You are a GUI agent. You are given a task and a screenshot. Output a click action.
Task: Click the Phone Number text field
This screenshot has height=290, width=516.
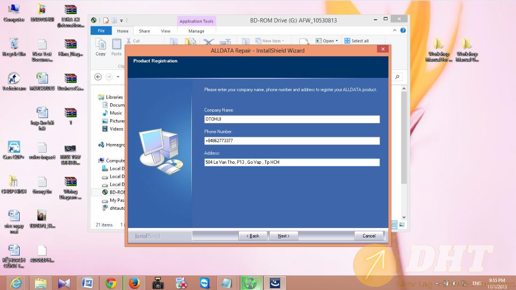pyautogui.click(x=292, y=141)
